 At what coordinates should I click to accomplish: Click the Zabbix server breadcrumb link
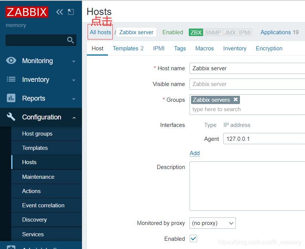click(x=137, y=32)
